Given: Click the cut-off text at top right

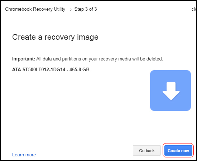Looking at the screenshot, I should [194, 9].
